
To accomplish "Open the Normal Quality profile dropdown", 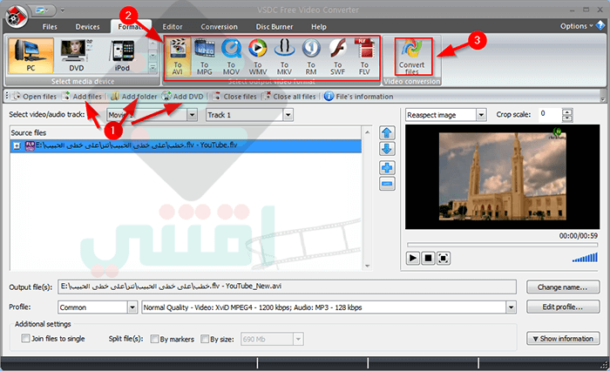I will click(x=512, y=307).
